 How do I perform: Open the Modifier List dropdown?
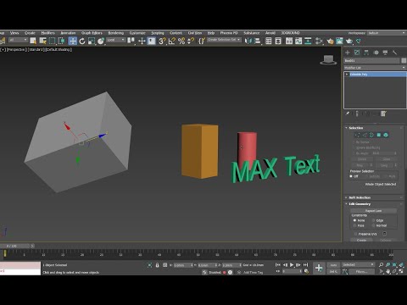pyautogui.click(x=375, y=68)
